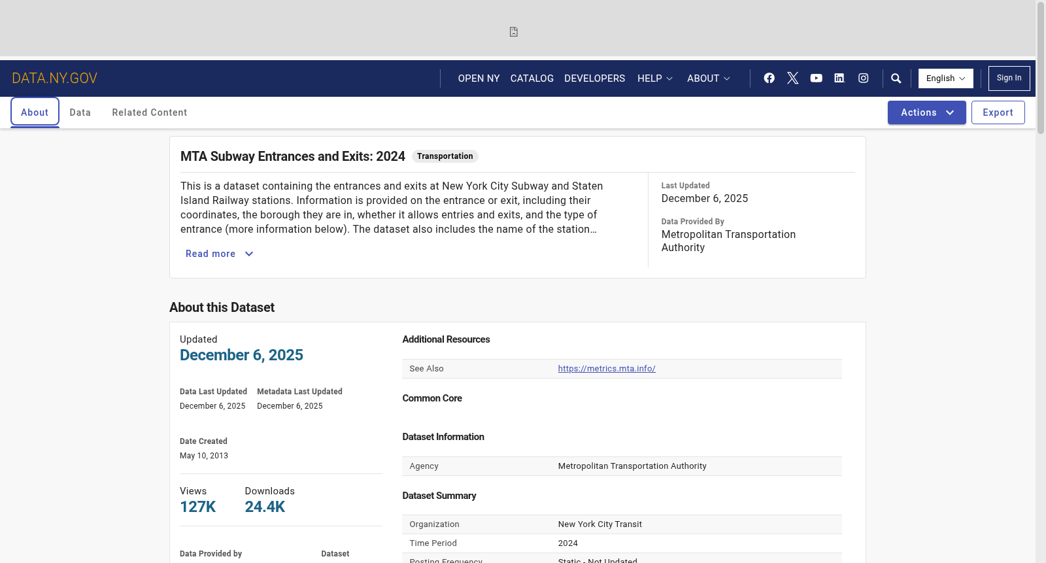The image size is (1046, 563).
Task: Click the 'New York City Transit' organization value
Action: (x=600, y=524)
